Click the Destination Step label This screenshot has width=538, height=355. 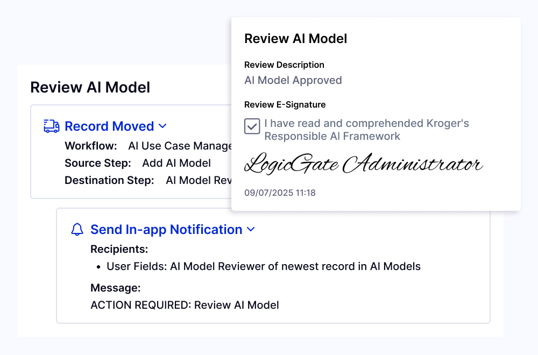[109, 180]
